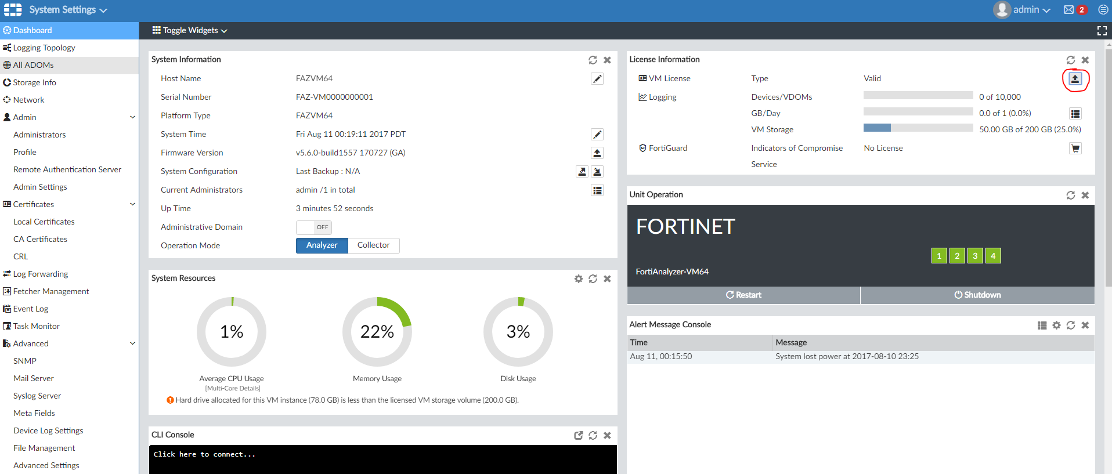Close the Unit Operation widget

(x=1085, y=195)
